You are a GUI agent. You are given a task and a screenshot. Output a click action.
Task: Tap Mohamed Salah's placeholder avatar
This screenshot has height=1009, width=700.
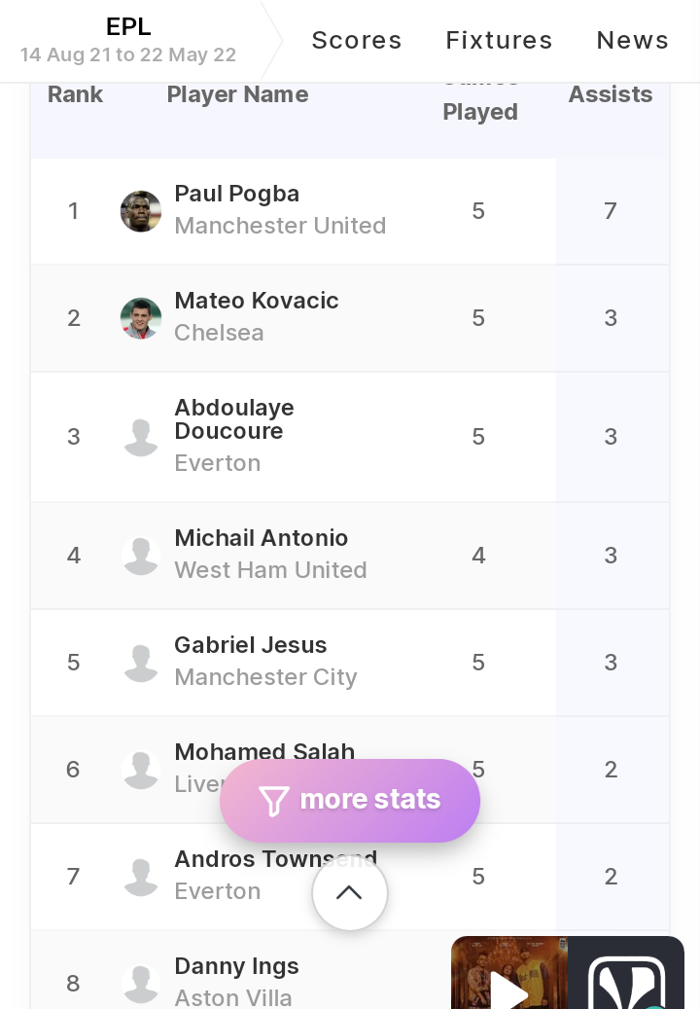(x=140, y=769)
